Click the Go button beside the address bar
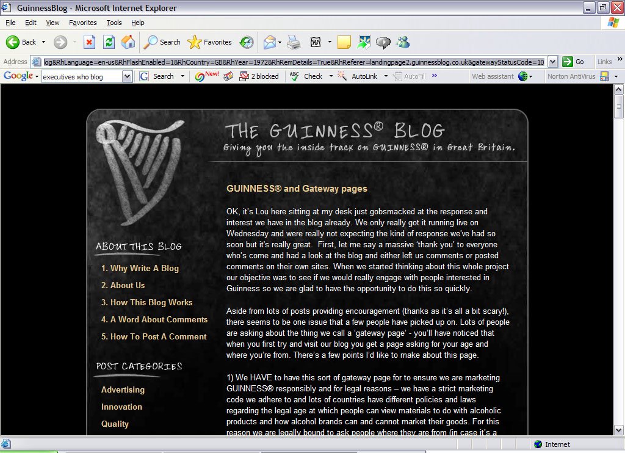The width and height of the screenshot is (625, 453). click(x=573, y=62)
